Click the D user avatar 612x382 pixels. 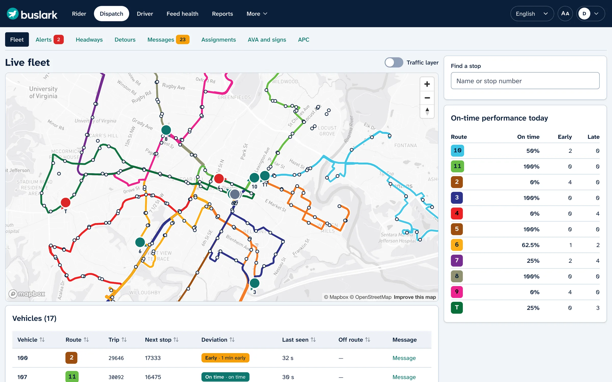pyautogui.click(x=584, y=13)
